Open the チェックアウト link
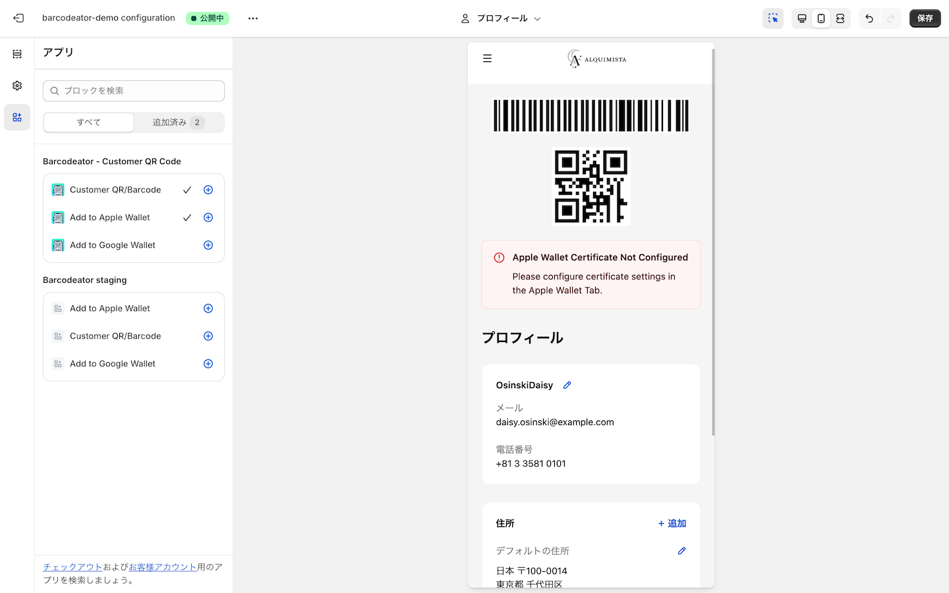Screen dimensions: 949x593 pyautogui.click(x=72, y=567)
